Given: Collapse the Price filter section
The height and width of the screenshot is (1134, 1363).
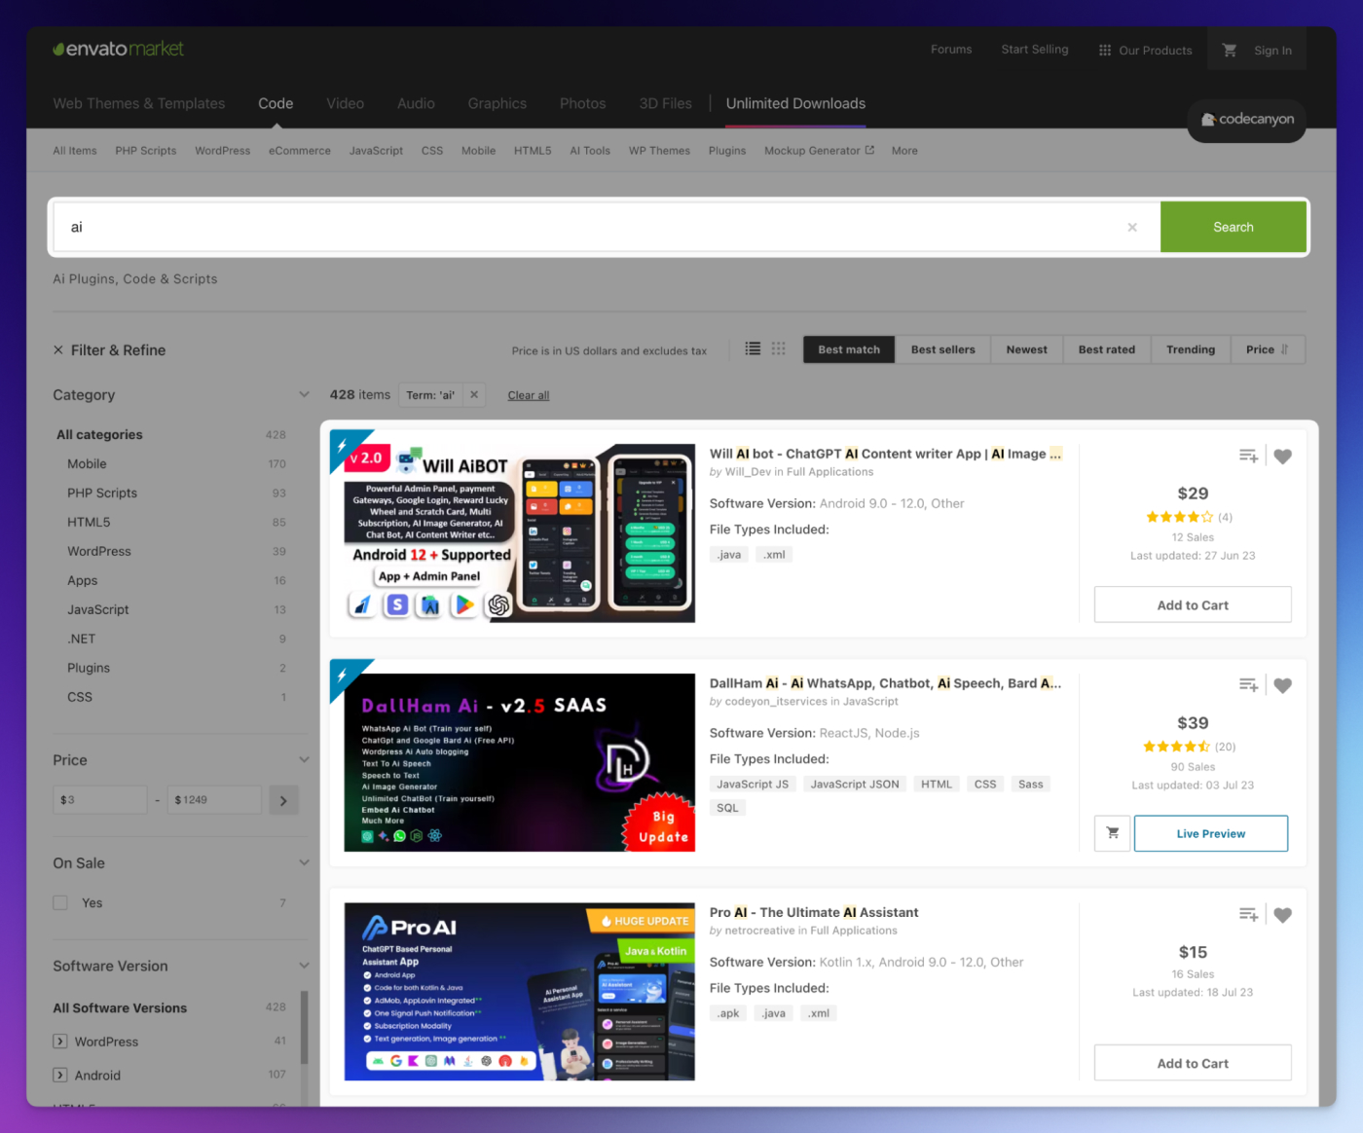Looking at the screenshot, I should (304, 760).
